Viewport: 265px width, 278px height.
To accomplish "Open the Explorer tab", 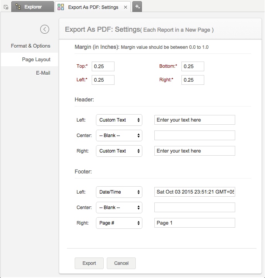I will [32, 7].
